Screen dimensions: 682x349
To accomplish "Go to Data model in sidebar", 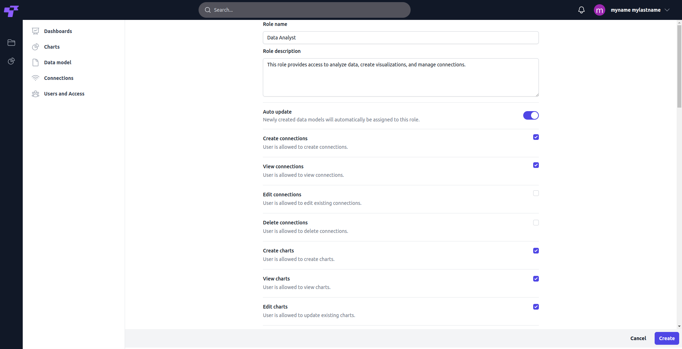I will tap(58, 62).
